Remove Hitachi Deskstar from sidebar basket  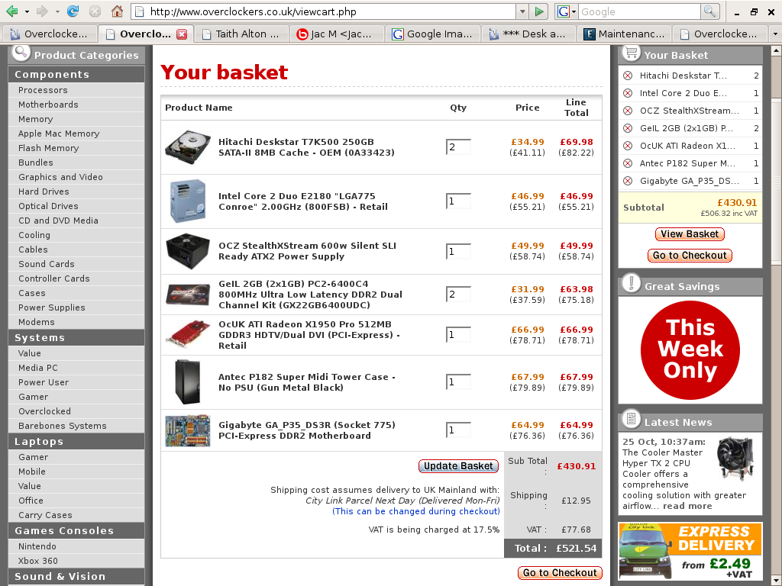628,76
